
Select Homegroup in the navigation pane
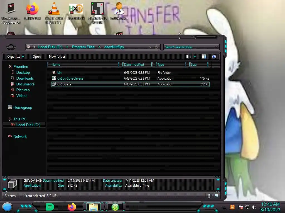pyautogui.click(x=23, y=107)
